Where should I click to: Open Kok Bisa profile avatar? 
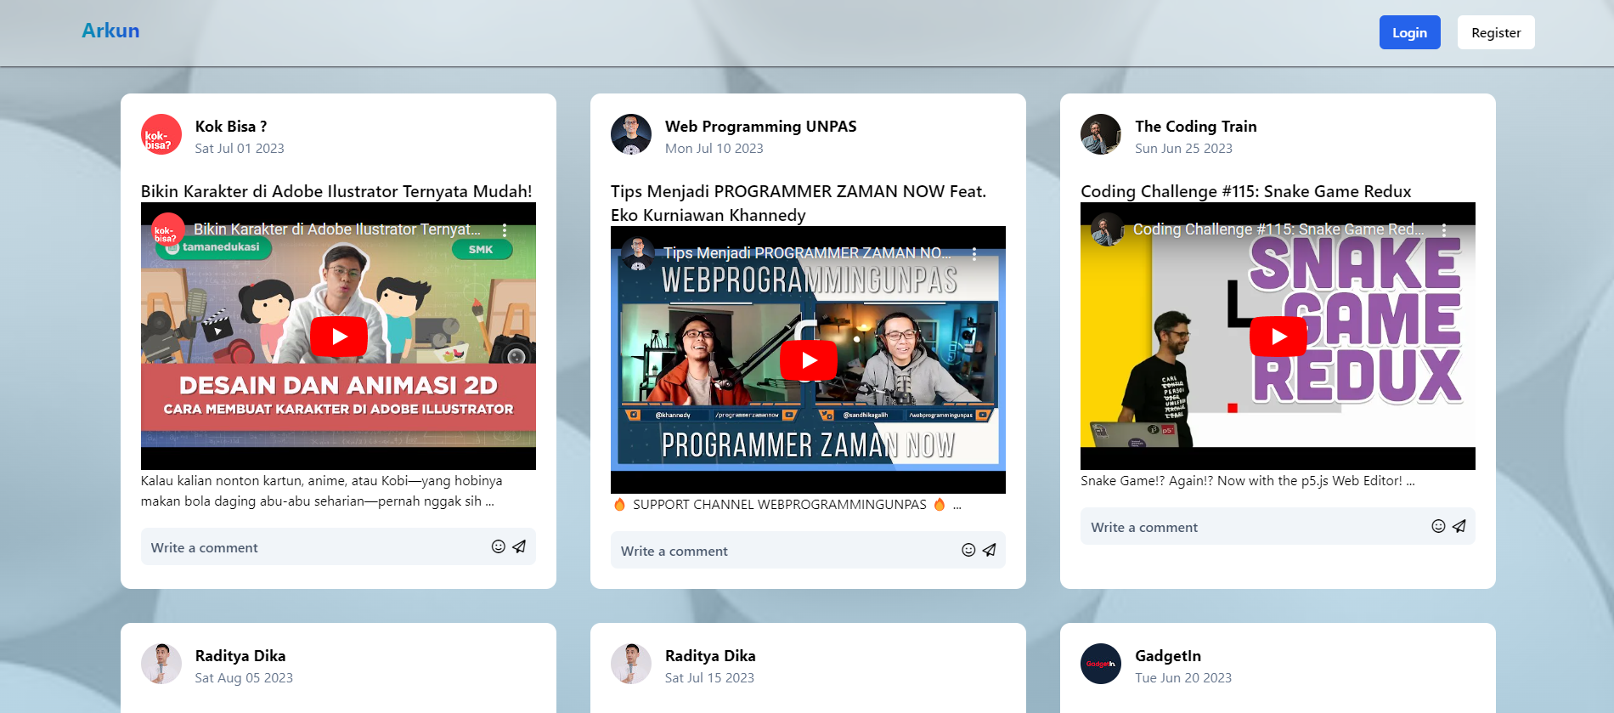pos(161,134)
